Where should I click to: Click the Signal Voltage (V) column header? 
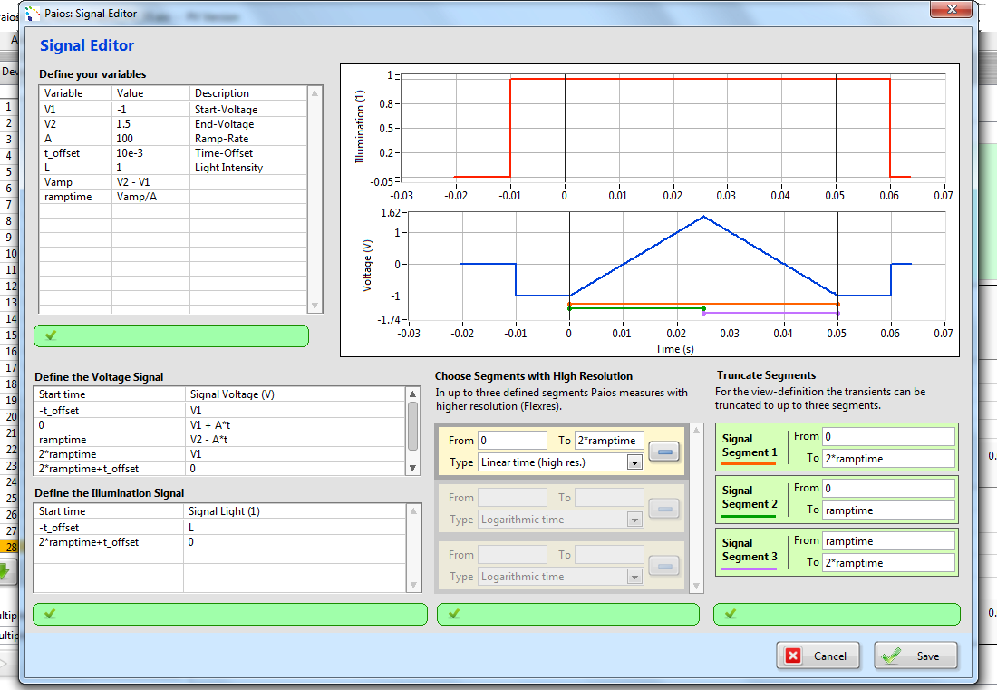pos(295,394)
